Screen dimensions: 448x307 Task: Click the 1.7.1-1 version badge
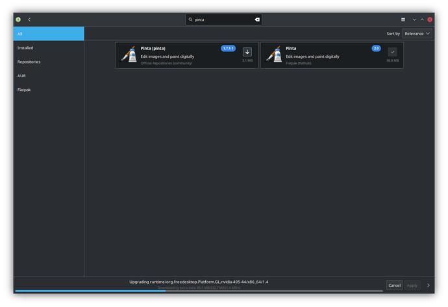tap(228, 48)
